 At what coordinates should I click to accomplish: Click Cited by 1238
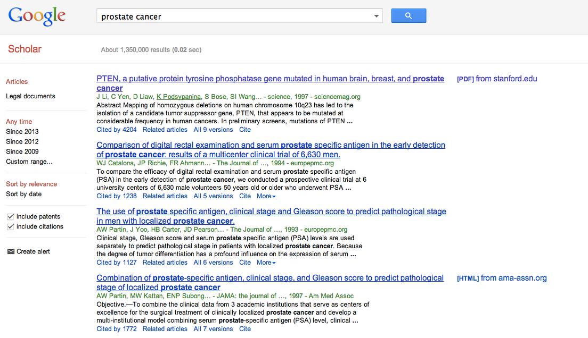(x=117, y=196)
